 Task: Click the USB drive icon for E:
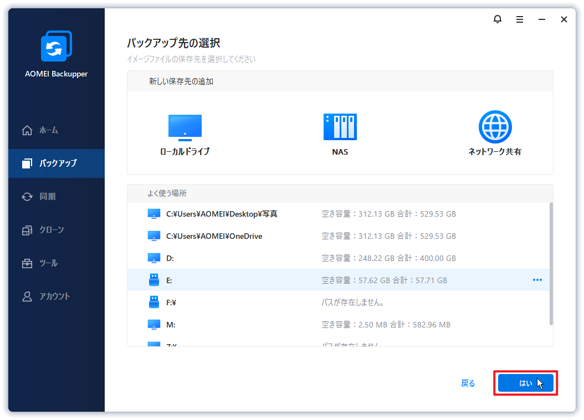(154, 280)
